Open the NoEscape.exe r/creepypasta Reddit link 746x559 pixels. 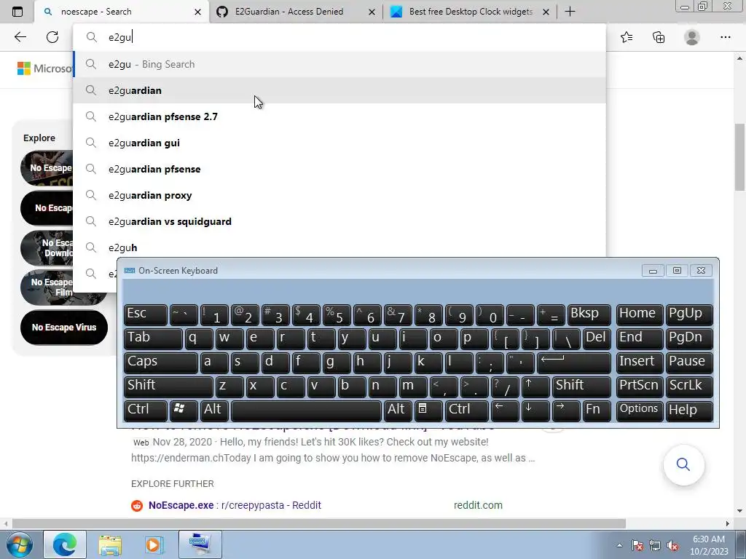235,505
